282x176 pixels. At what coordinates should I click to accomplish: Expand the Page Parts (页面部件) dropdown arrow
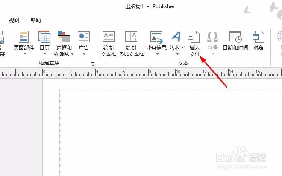(25, 54)
